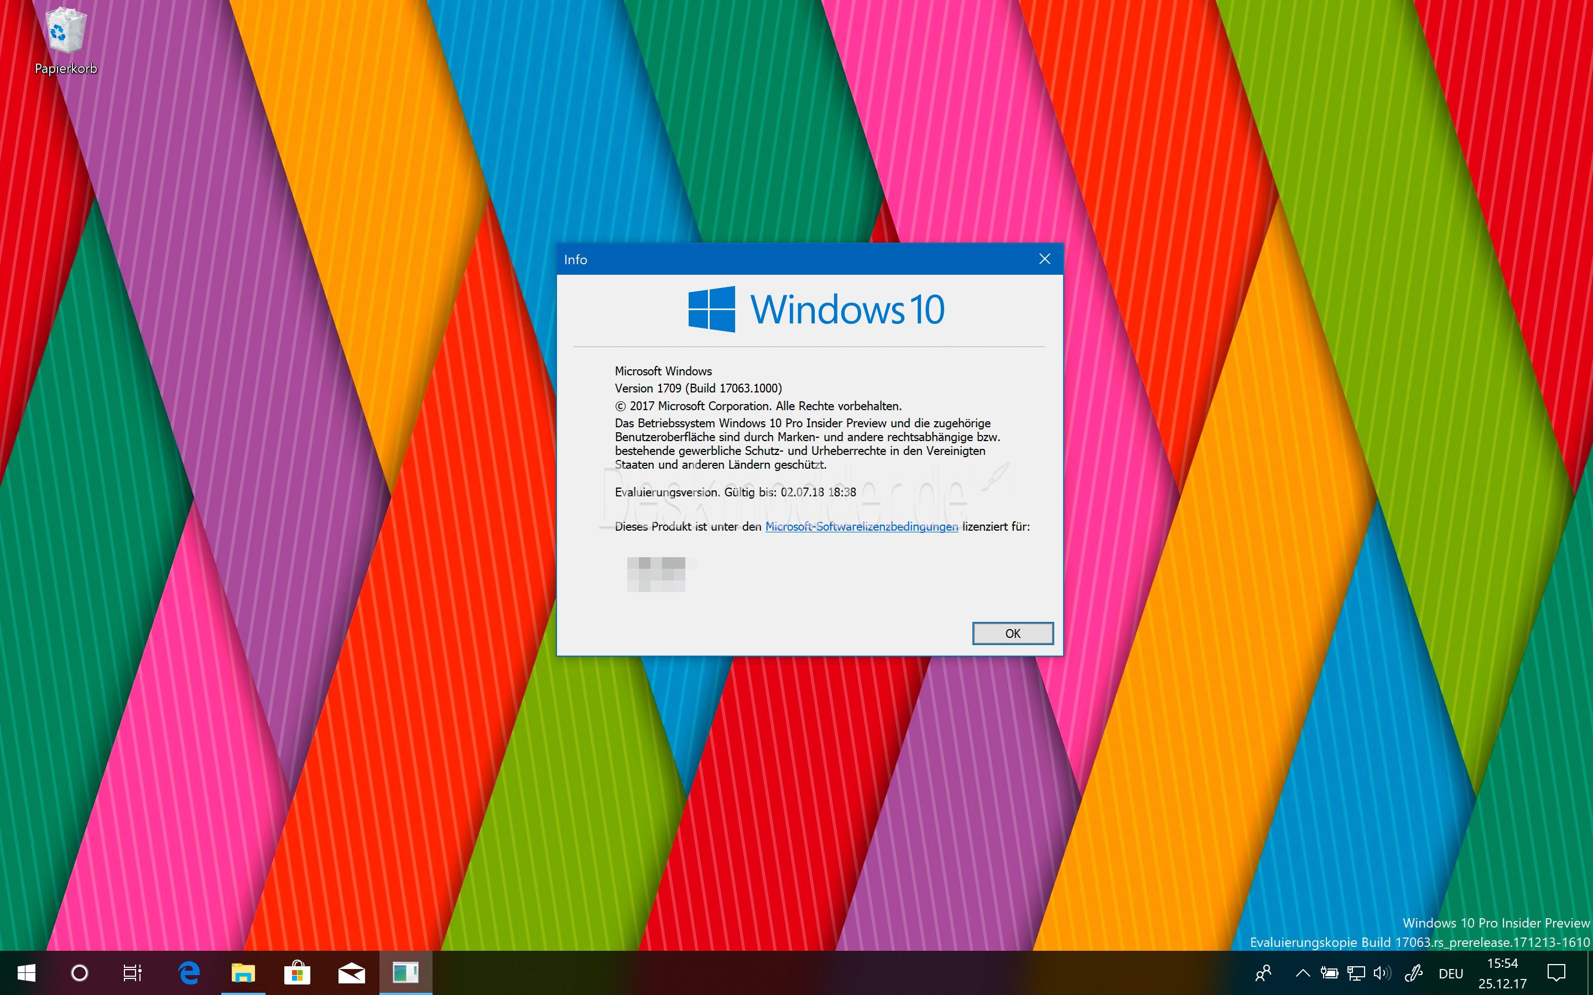Click 'Version 1709 (Build 17063.1000)' text
1593x995 pixels.
coord(699,388)
